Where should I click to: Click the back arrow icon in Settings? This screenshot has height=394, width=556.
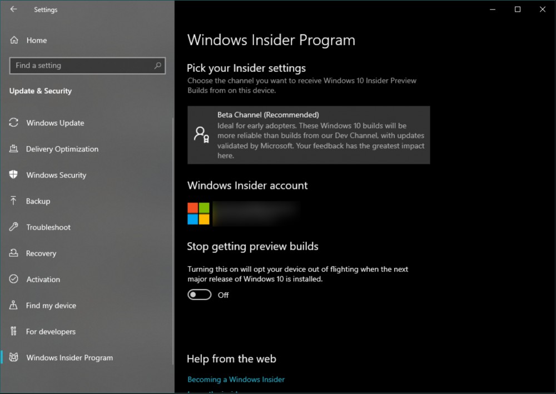[x=13, y=9]
